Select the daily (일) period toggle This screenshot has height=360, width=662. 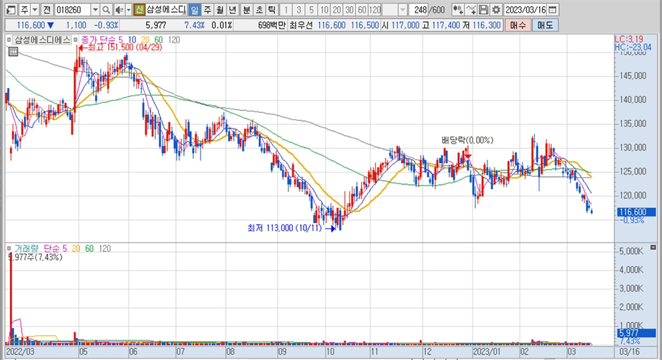[193, 10]
